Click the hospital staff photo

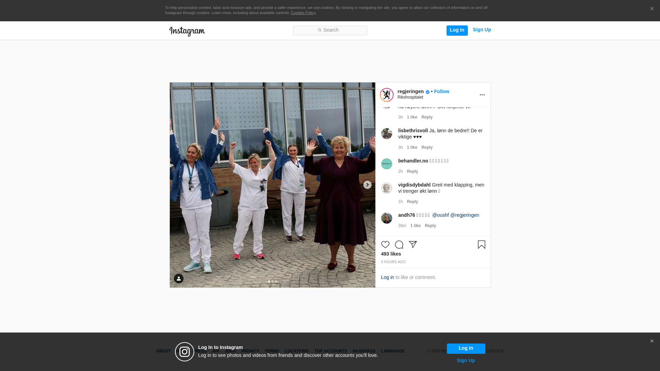(273, 185)
